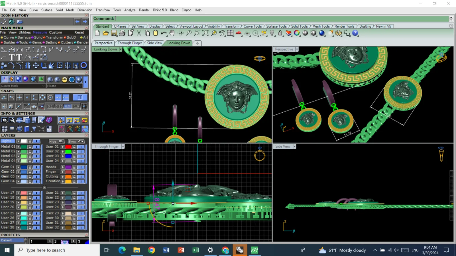
Task: Click the light bulb Hide objects icon
Action: tap(272, 33)
